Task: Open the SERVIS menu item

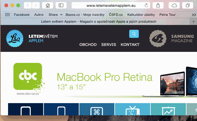Action: (x=109, y=44)
